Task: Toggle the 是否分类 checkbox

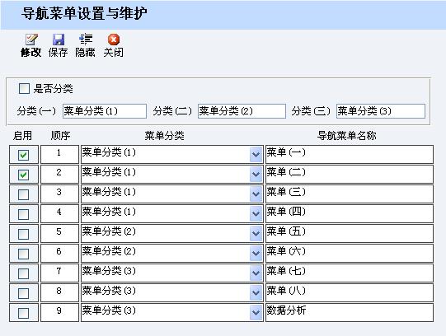Action: click(x=24, y=88)
